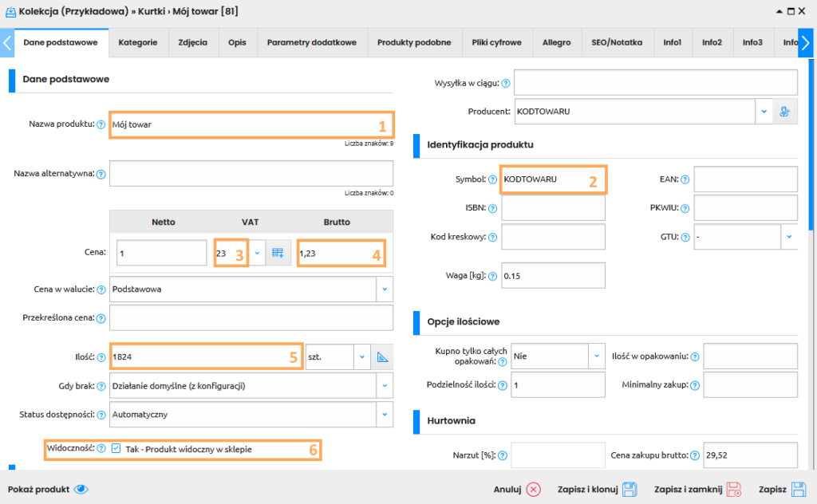Expand the Producent dropdown
The height and width of the screenshot is (504, 817).
[x=764, y=112]
